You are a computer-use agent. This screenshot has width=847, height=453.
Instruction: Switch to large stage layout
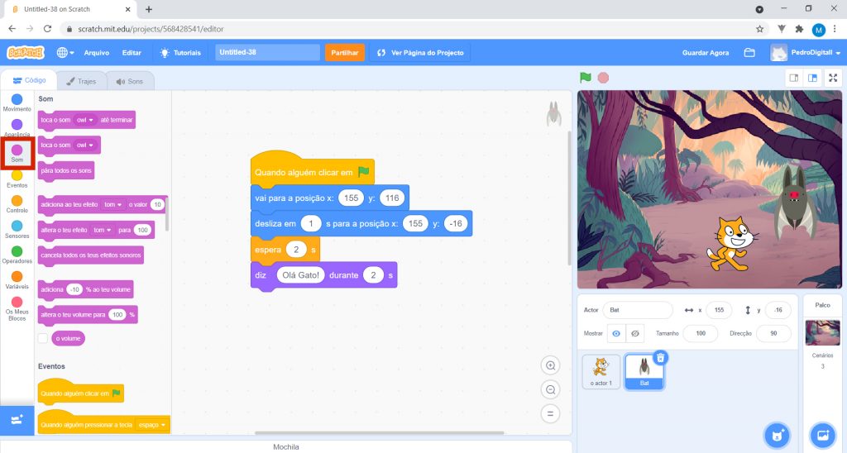[812, 78]
